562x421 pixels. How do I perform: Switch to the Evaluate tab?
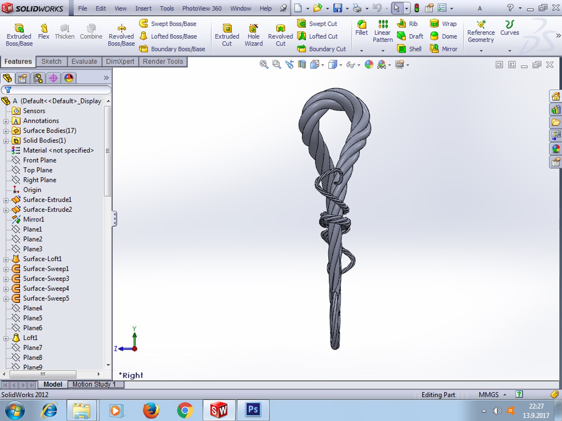(84, 62)
